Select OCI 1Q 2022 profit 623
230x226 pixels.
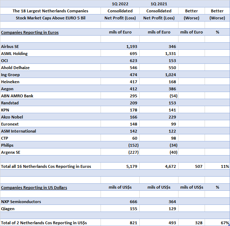pos(133,61)
